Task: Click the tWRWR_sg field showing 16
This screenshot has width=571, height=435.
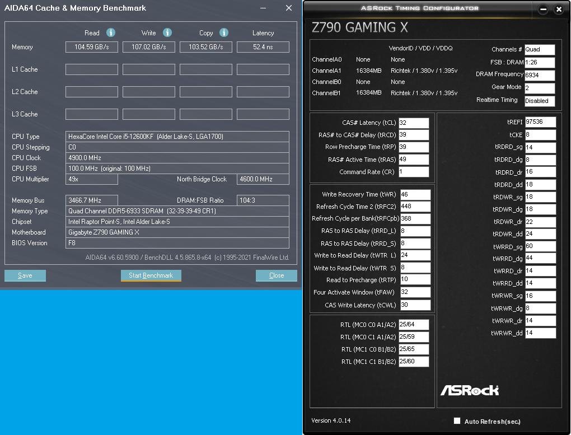Action: (541, 296)
